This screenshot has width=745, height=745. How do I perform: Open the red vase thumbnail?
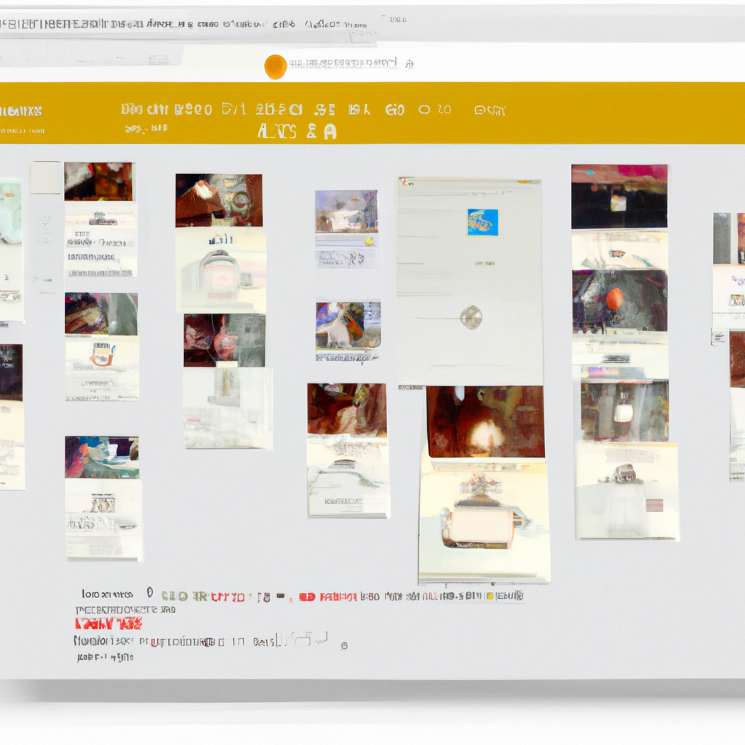pos(224,340)
